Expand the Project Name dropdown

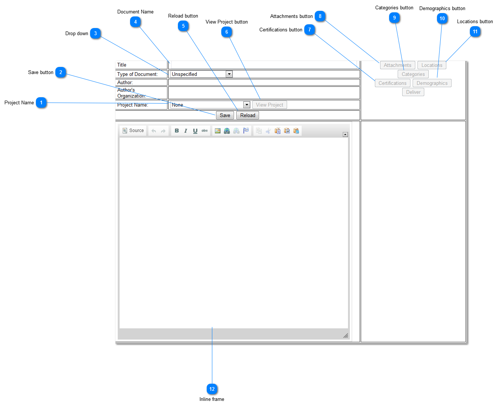click(x=247, y=105)
